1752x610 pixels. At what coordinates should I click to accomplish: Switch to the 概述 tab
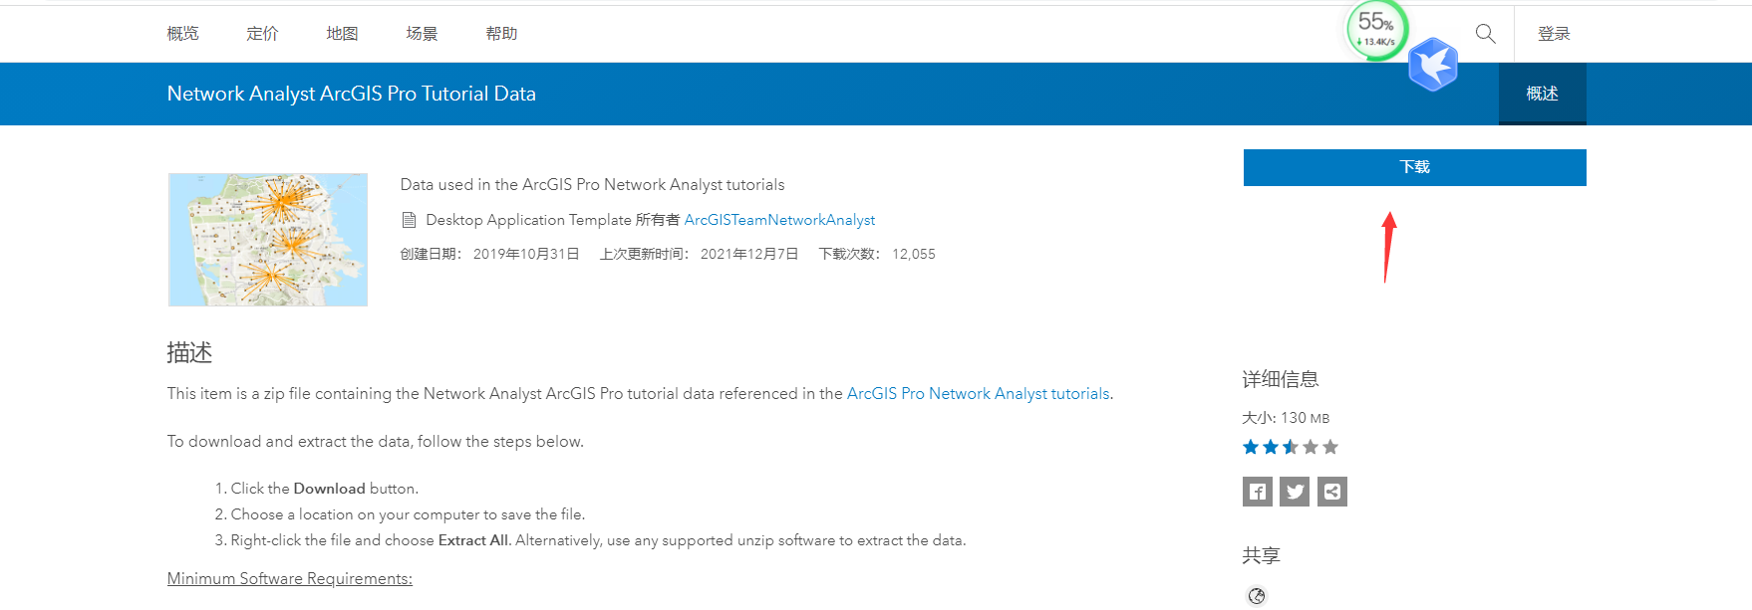pyautogui.click(x=1542, y=94)
